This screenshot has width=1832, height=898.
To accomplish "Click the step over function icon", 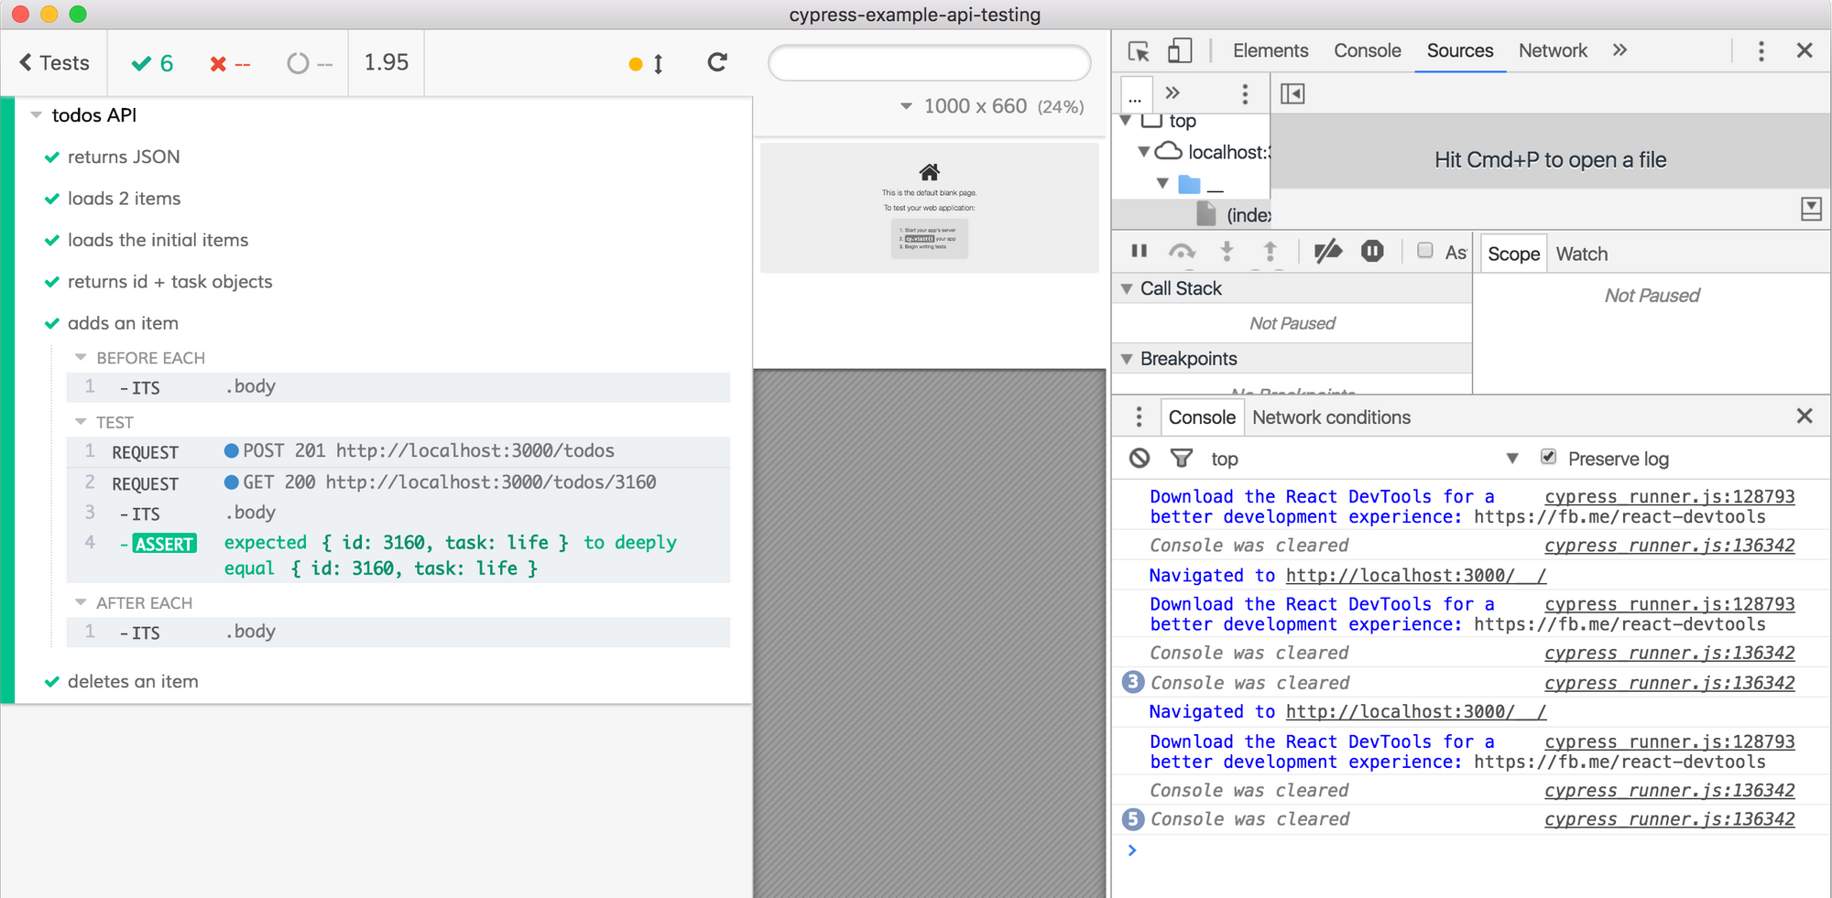I will [1182, 251].
